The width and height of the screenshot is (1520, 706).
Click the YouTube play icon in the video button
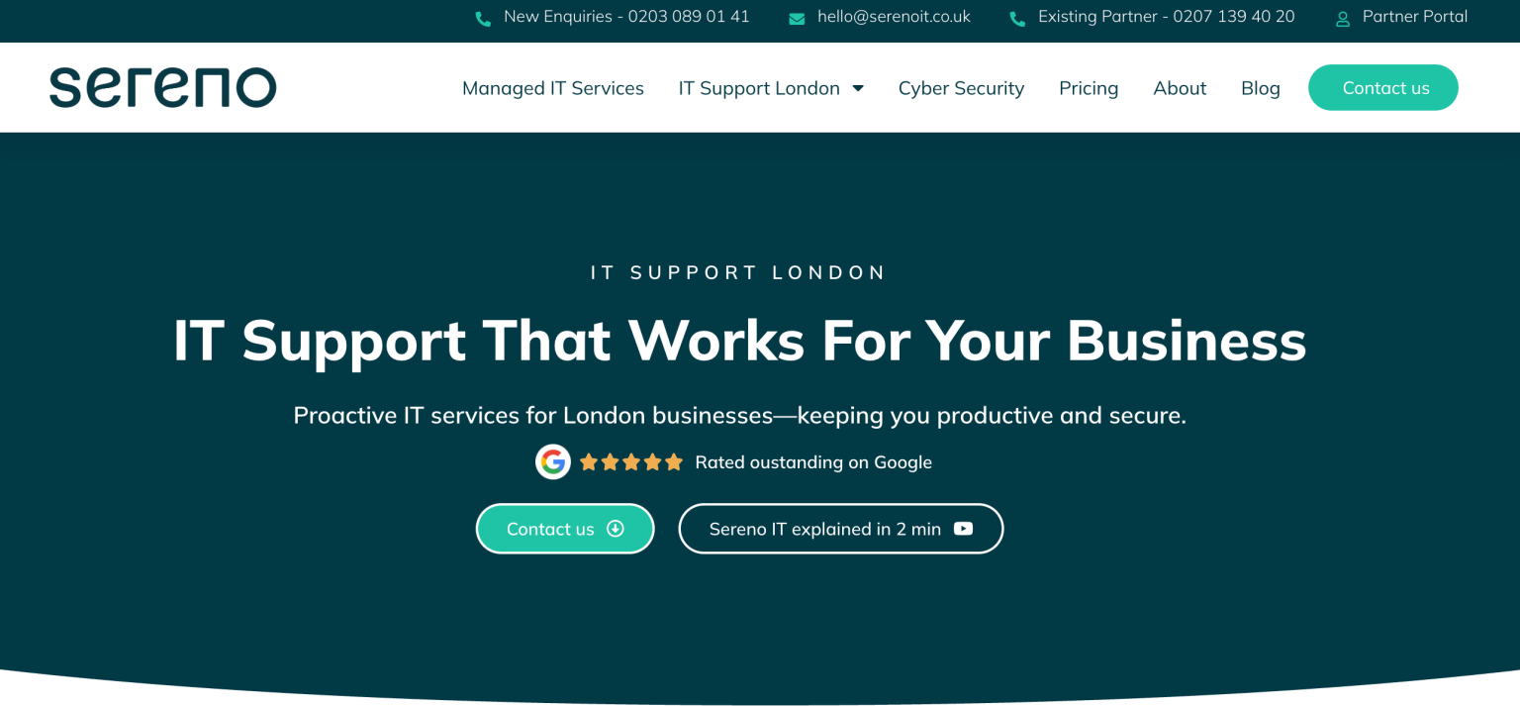coord(963,529)
